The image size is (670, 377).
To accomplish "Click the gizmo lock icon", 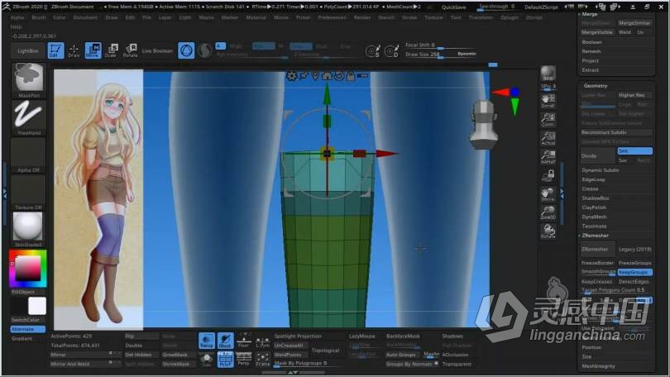I will pyautogui.click(x=351, y=75).
